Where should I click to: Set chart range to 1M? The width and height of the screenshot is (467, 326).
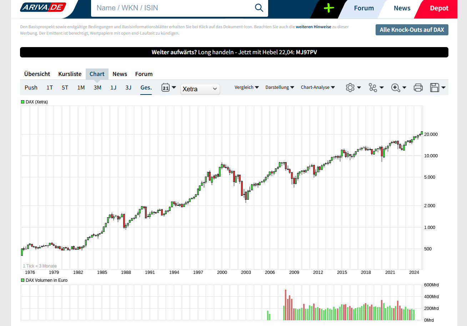(81, 87)
